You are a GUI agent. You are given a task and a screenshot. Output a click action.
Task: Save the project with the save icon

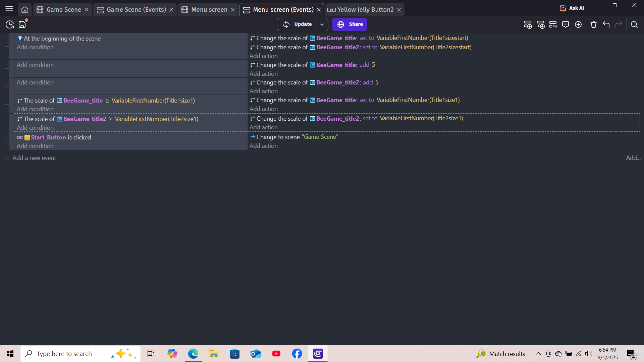(22, 24)
